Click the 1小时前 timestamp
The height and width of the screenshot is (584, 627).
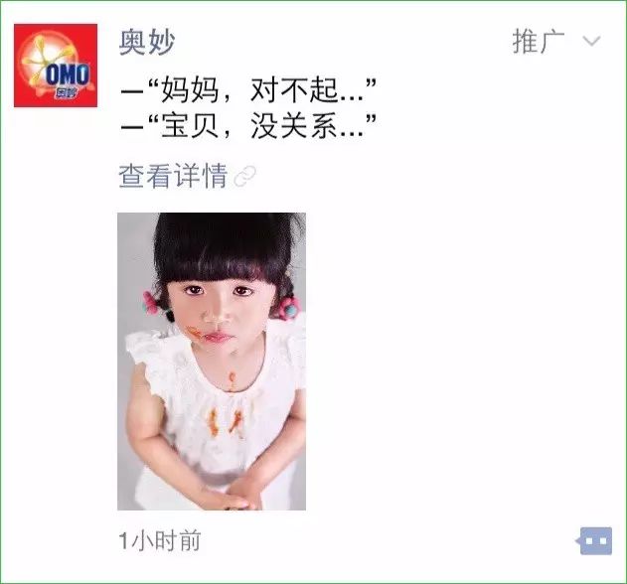coord(160,541)
